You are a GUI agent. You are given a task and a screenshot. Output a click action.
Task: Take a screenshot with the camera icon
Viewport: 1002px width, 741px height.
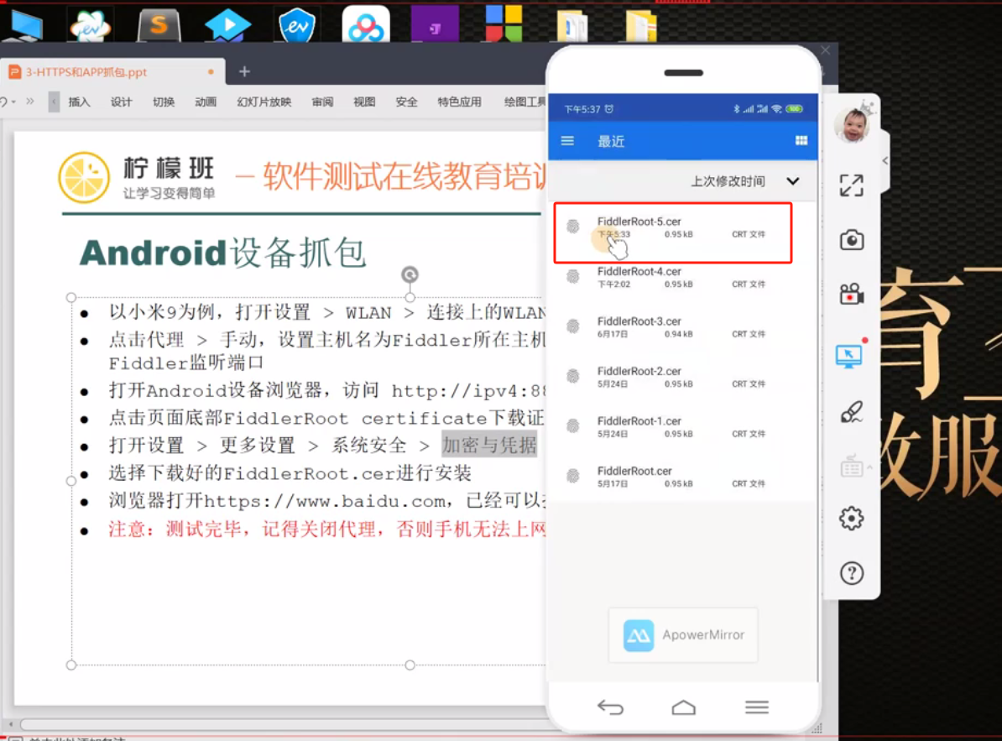(851, 240)
